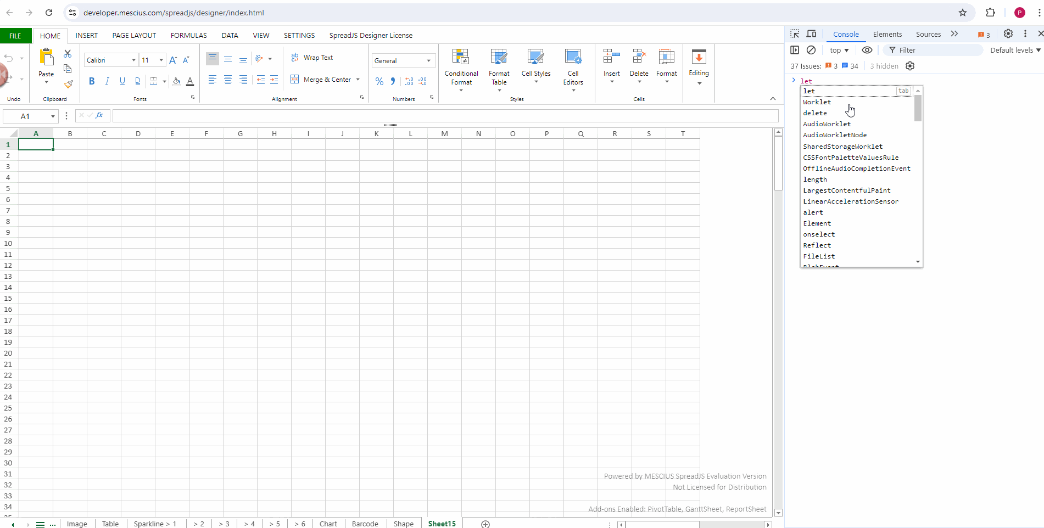Apply comma number style

coord(393,81)
